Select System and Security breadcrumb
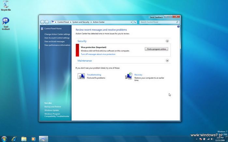Image resolution: width=228 pixels, height=142 pixels. coord(81,22)
